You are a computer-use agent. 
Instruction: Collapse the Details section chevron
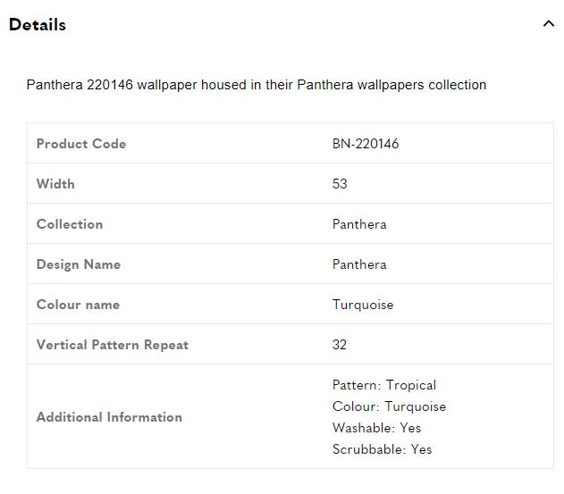[x=548, y=24]
